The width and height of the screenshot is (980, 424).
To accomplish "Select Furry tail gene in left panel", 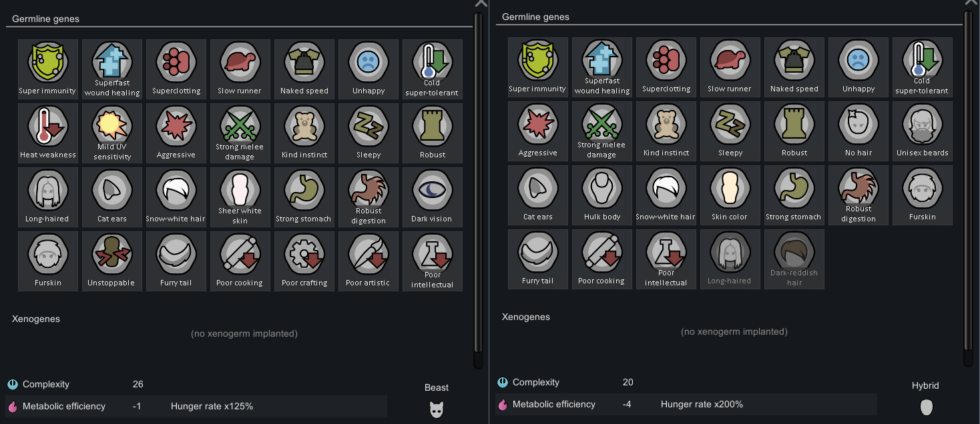I will point(176,261).
